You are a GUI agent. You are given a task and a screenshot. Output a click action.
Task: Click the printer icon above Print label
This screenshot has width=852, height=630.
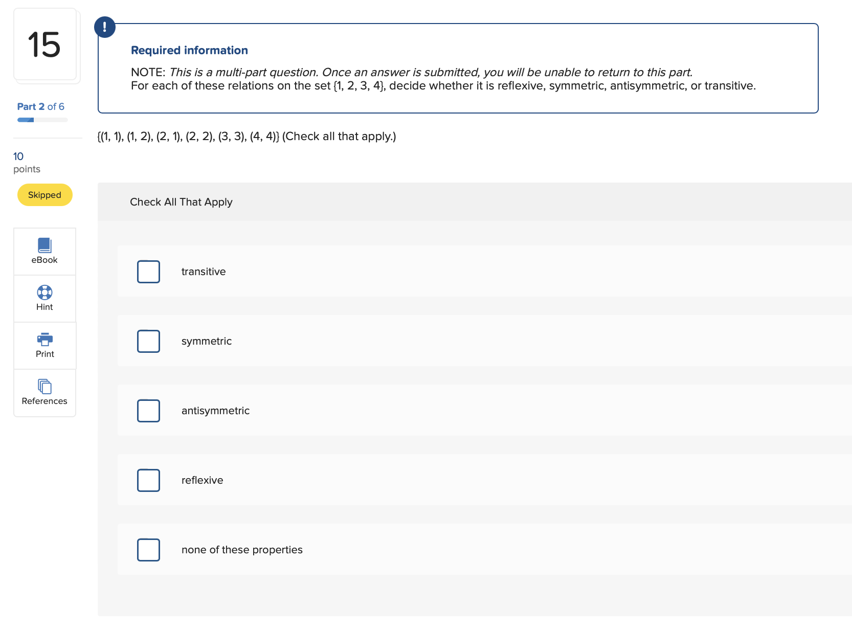(x=44, y=339)
